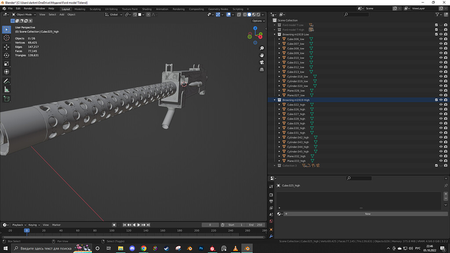Disable render camera for Plane.033_high
Image resolution: width=450 pixels, height=253 pixels.
click(446, 161)
